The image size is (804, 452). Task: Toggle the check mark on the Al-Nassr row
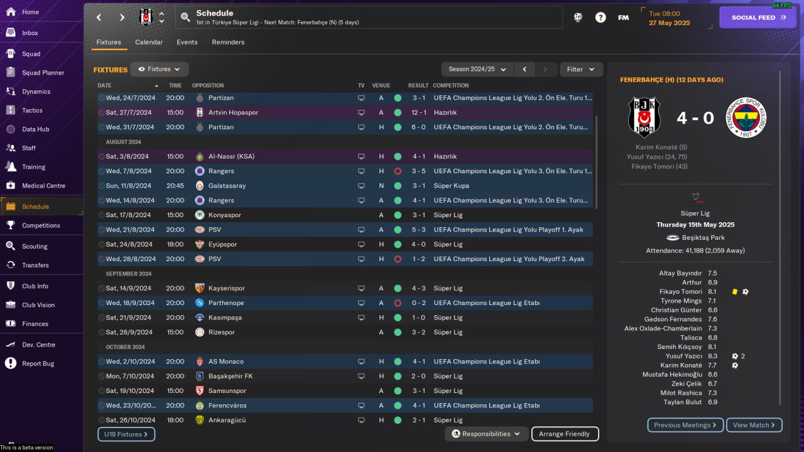(101, 156)
